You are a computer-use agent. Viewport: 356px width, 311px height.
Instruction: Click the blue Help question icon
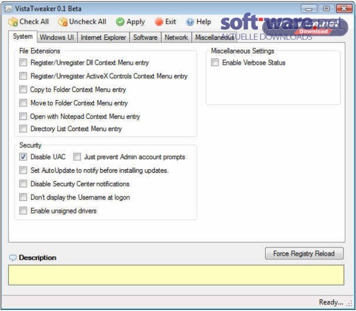(190, 22)
